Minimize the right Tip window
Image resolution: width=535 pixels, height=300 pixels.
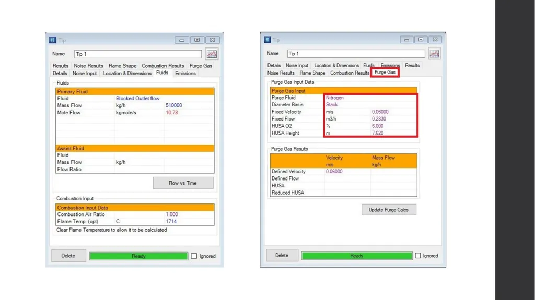point(406,40)
